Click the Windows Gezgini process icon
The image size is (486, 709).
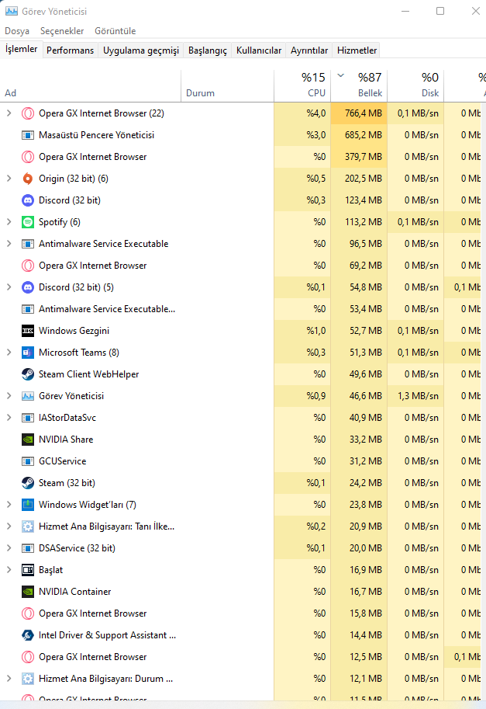[x=28, y=331]
